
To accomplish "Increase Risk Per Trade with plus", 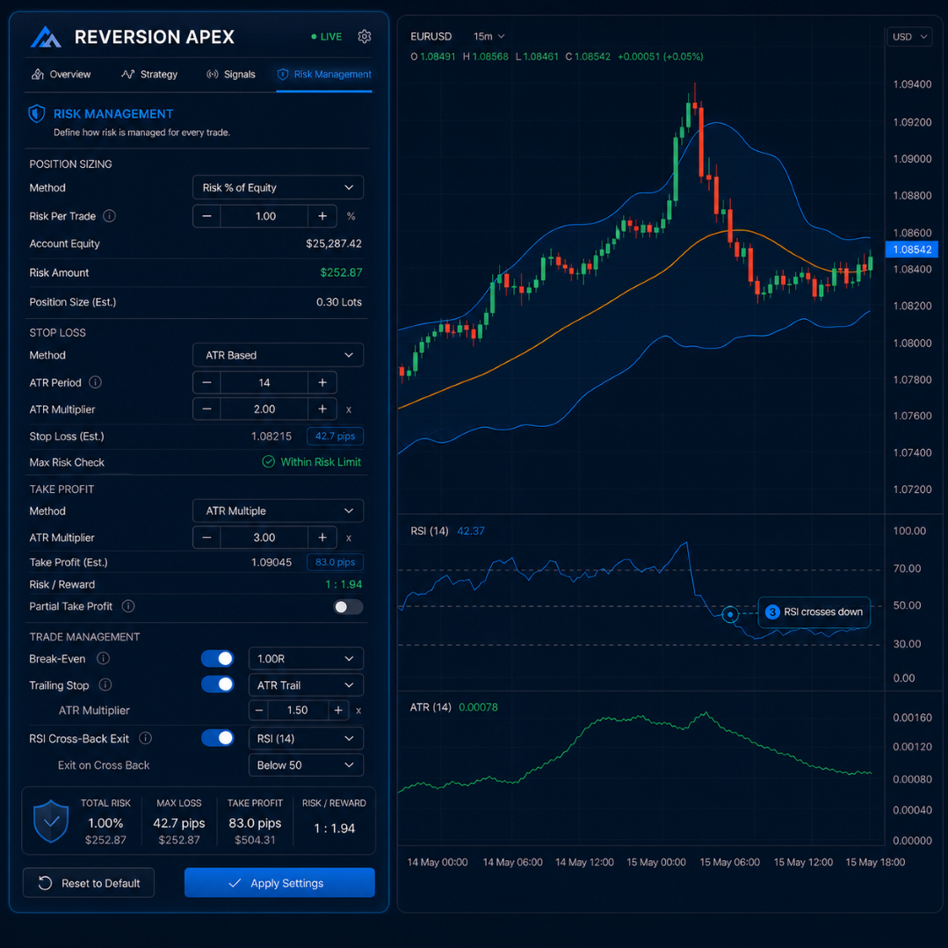I will tap(322, 216).
